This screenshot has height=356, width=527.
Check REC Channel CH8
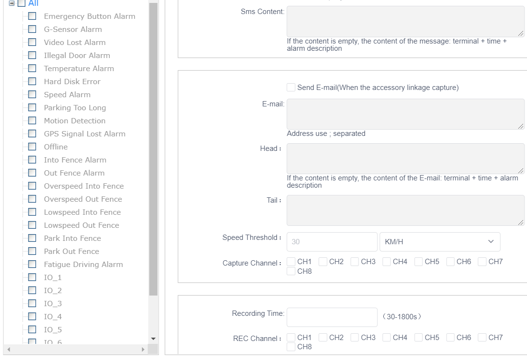291,347
